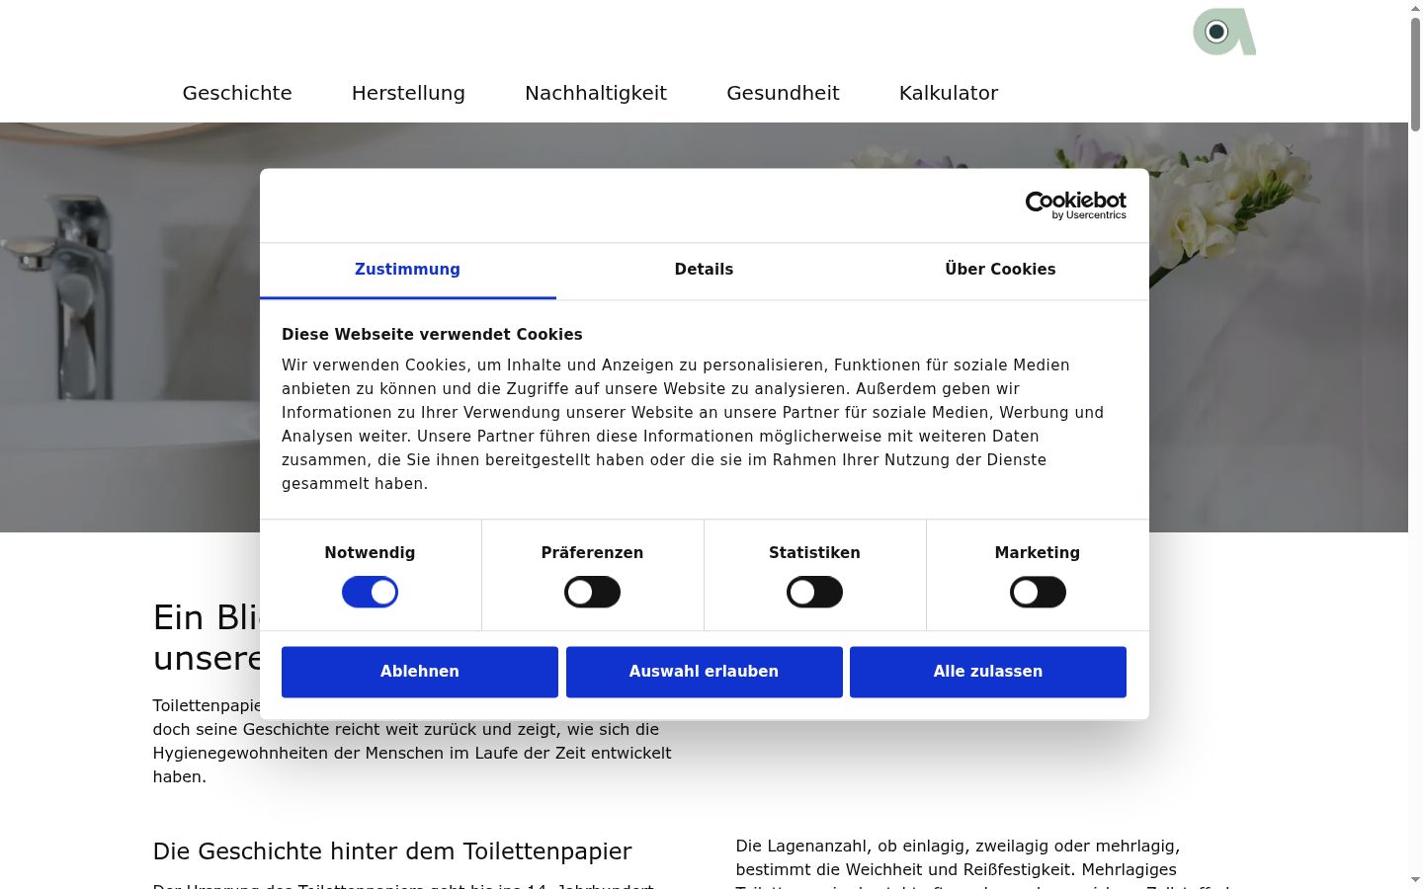The height and width of the screenshot is (889, 1423).
Task: Click heading 'Diese Webseite verwendet Cookies'
Action: point(432,334)
